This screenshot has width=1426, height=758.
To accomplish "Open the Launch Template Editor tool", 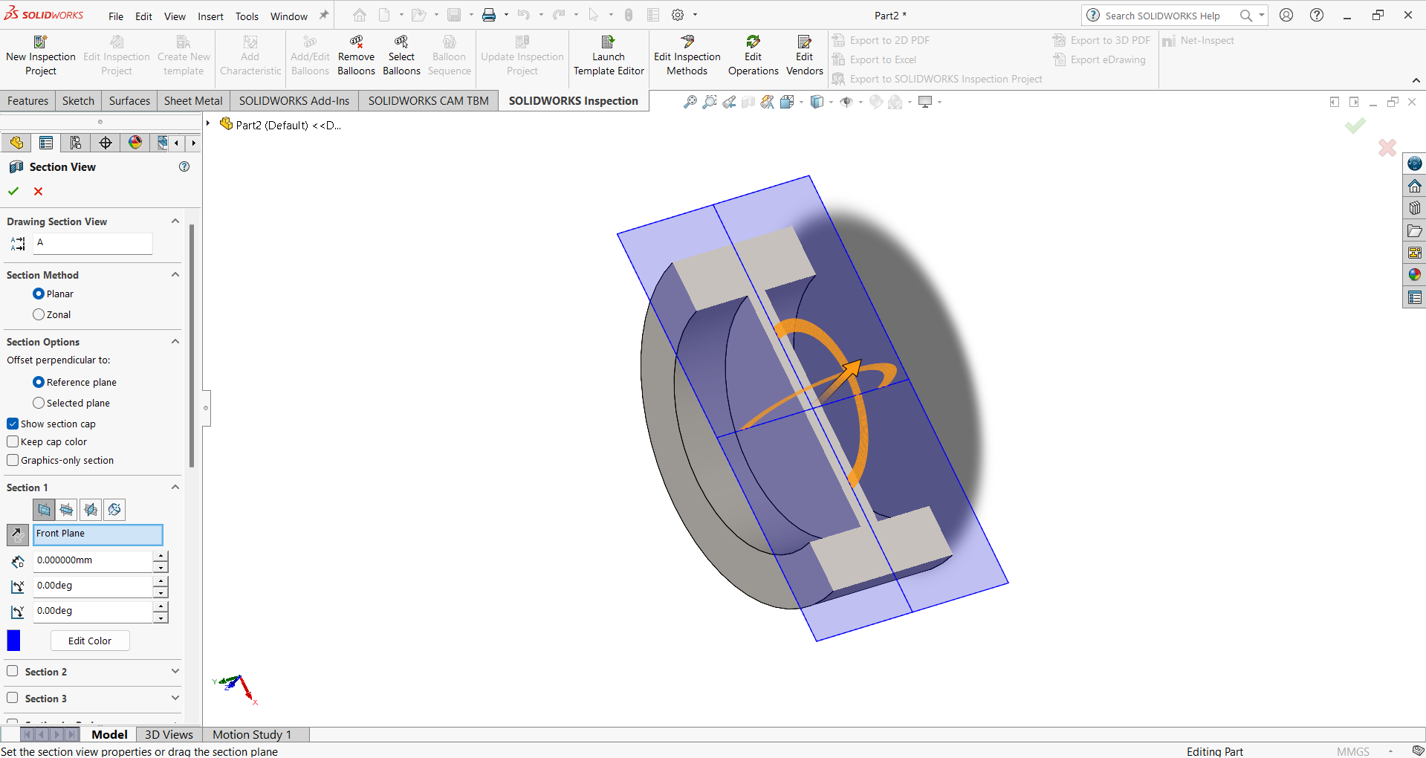I will pyautogui.click(x=608, y=42).
